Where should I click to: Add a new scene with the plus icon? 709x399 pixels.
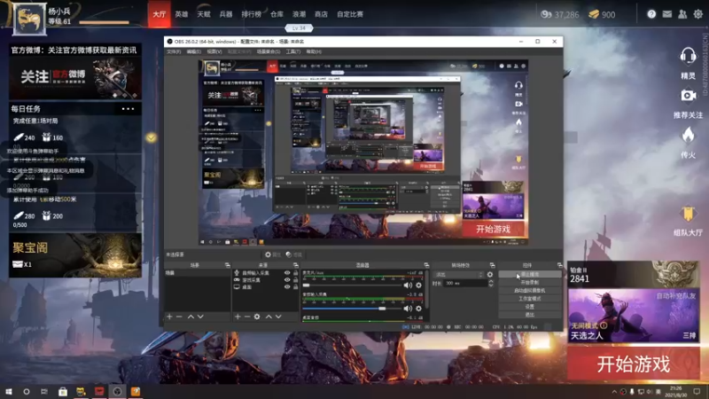[x=169, y=317]
